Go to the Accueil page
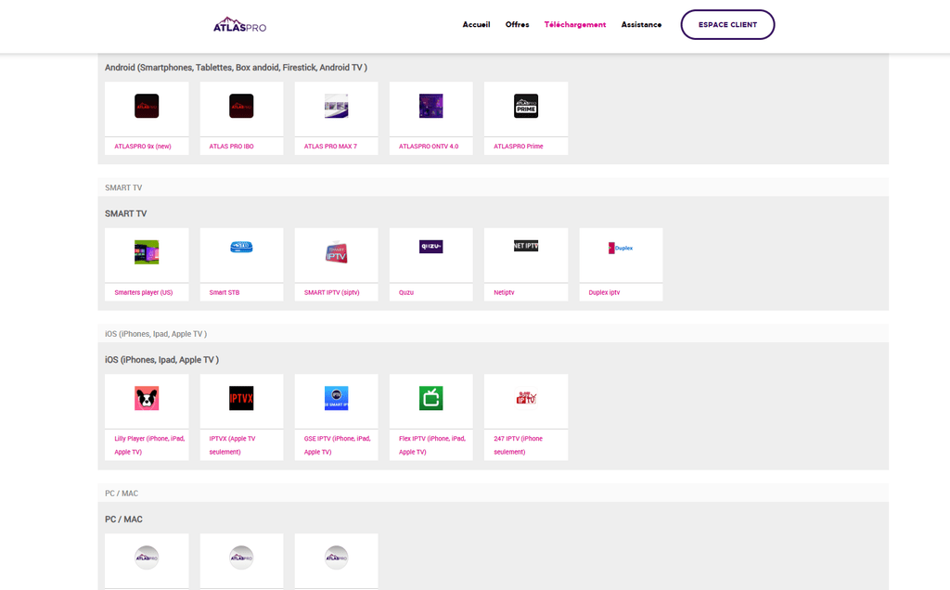950x590 pixels. [476, 25]
